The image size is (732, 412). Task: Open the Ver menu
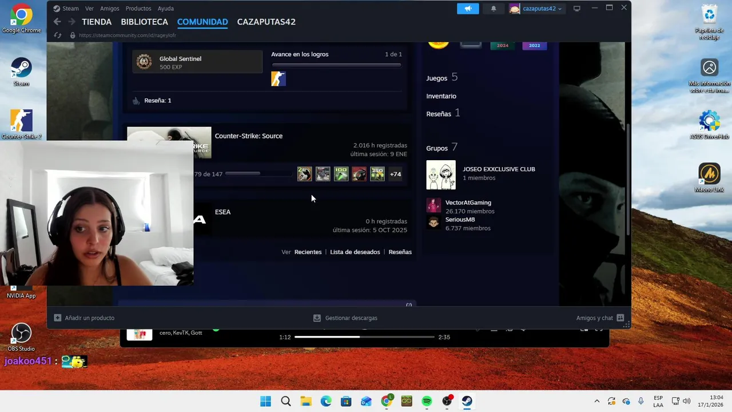click(x=89, y=9)
